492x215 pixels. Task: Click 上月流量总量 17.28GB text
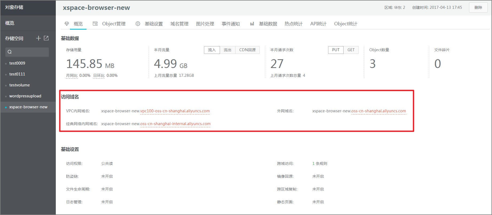pyautogui.click(x=174, y=75)
